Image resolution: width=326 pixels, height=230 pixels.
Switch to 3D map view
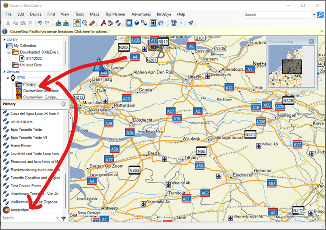(137, 23)
